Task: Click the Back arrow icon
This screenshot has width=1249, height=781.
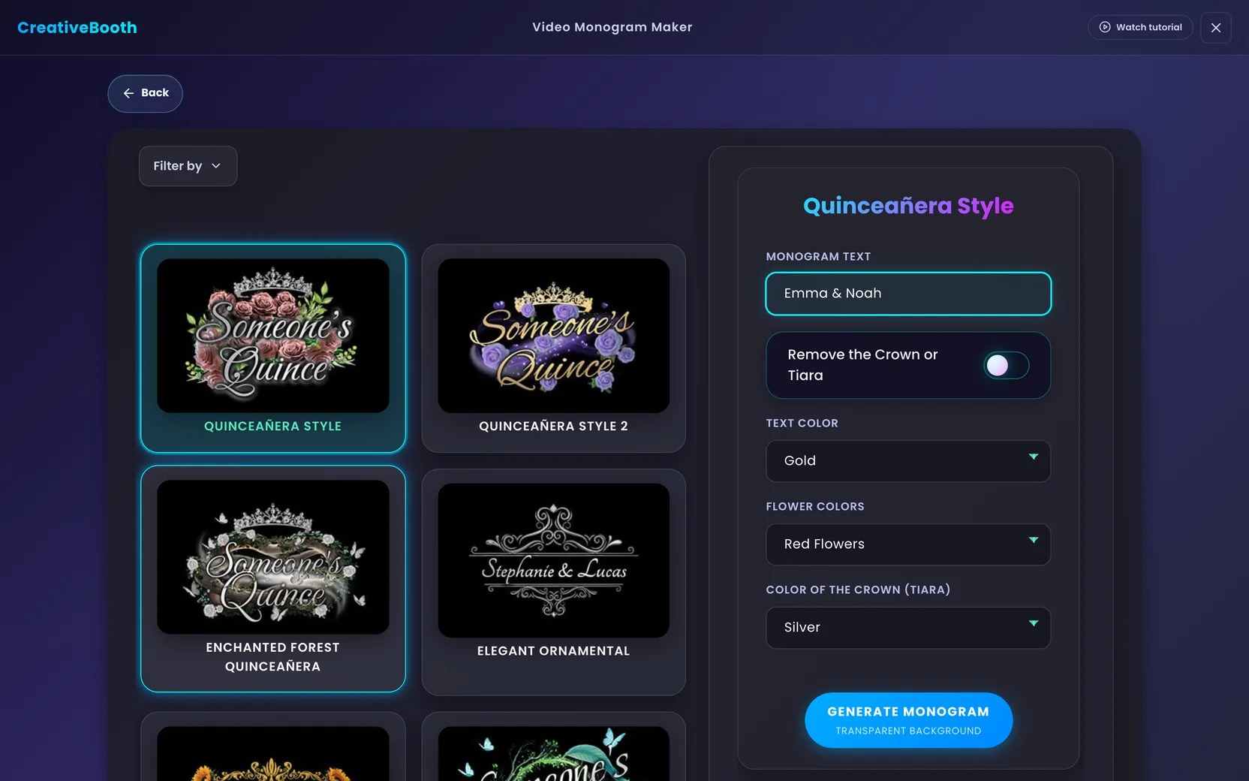Action: pyautogui.click(x=128, y=93)
